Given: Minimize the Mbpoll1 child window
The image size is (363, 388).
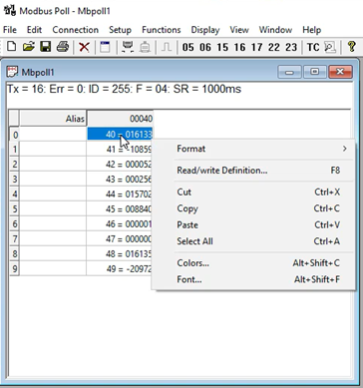Looking at the screenshot, I should pos(289,72).
